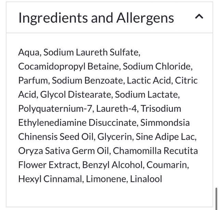
Task: Collapse the Ingredients and Allergens chevron
Action: click(199, 17)
